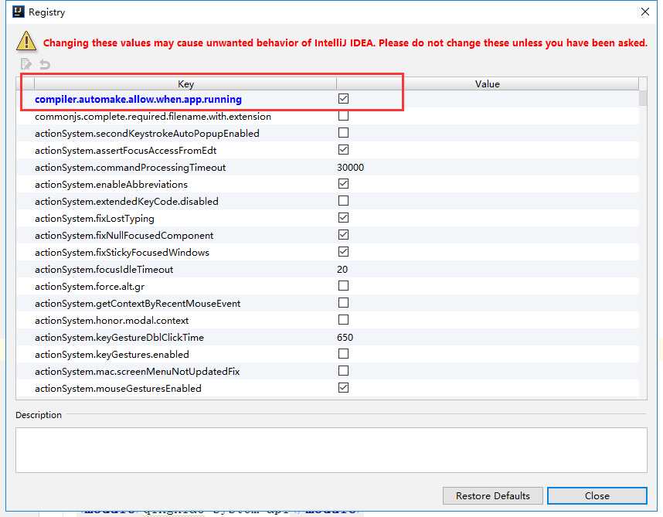Close the Registry dialog with X
The image size is (663, 517).
pyautogui.click(x=644, y=12)
